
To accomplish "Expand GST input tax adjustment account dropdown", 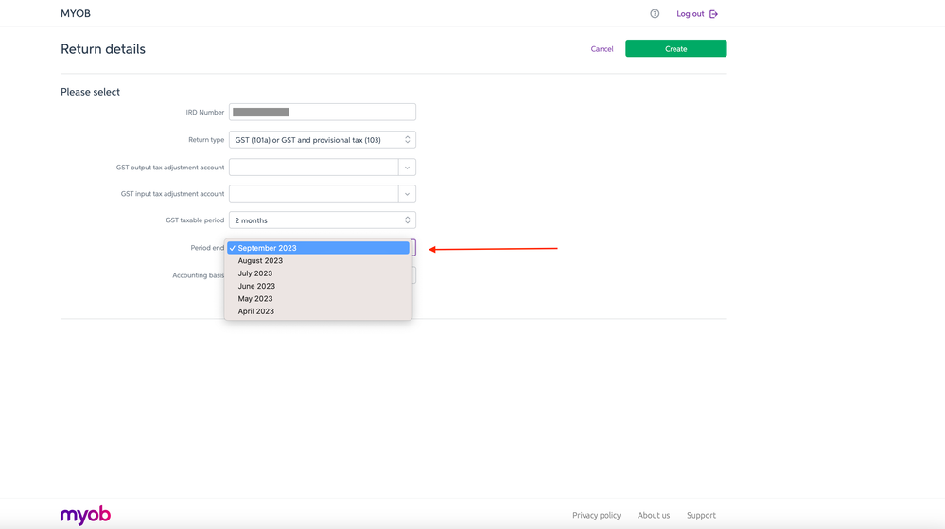I will 407,194.
